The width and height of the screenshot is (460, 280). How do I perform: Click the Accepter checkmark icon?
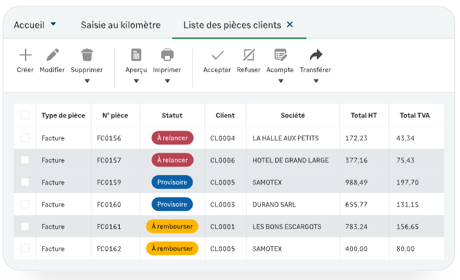coord(217,55)
